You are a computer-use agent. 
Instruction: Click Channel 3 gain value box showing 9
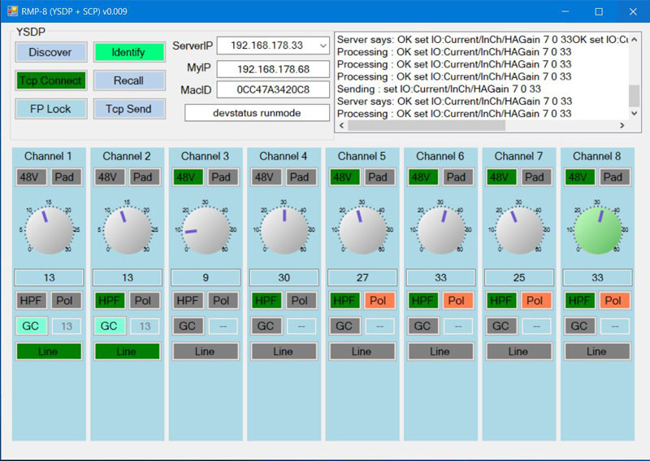206,277
